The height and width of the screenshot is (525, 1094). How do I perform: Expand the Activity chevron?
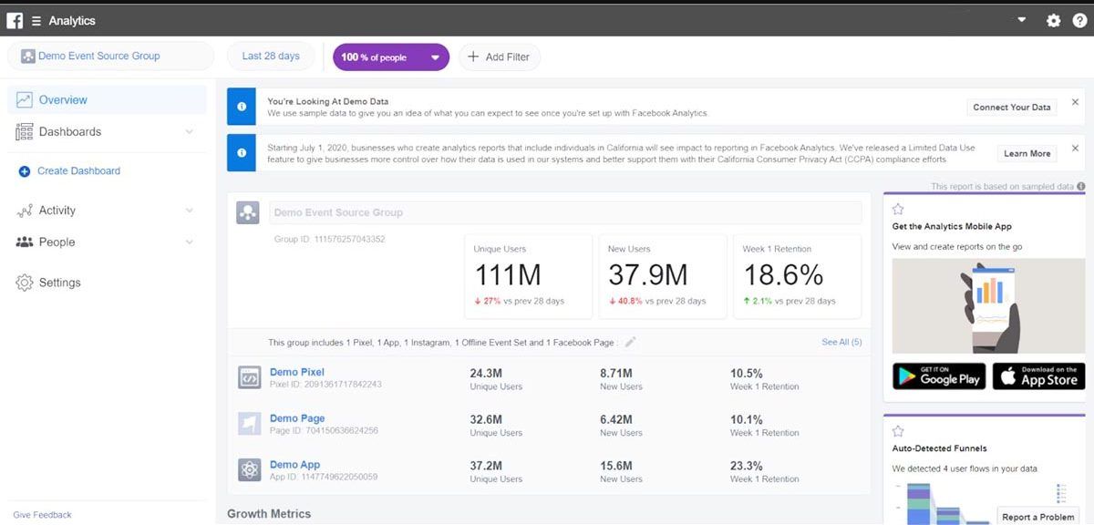[x=190, y=211]
